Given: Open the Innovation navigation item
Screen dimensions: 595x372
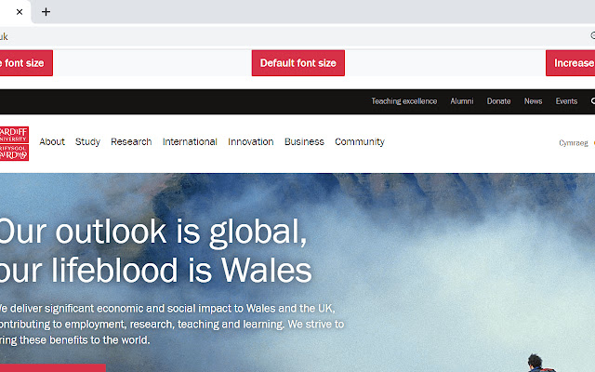Looking at the screenshot, I should pos(251,142).
